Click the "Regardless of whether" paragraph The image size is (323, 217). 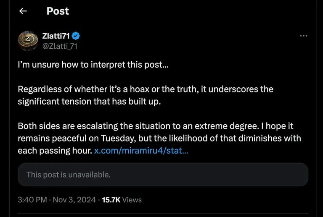[x=146, y=96]
